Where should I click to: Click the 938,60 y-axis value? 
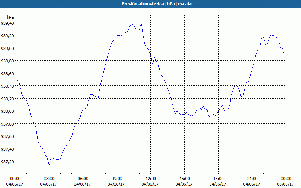pos(7,73)
